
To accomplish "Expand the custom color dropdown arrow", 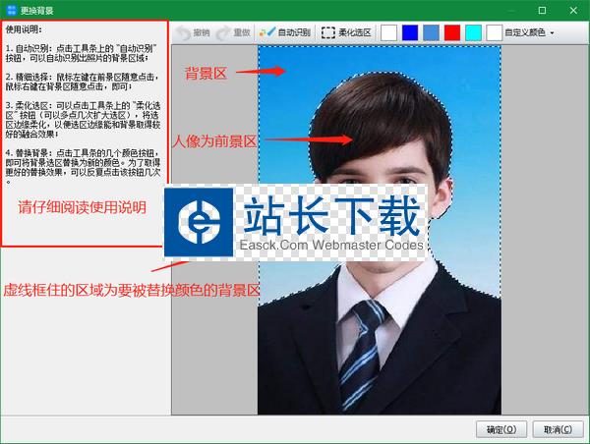I will [553, 33].
